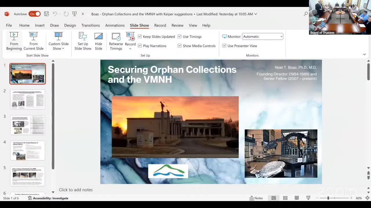Disable Use Presenter View checkbox

(224, 46)
